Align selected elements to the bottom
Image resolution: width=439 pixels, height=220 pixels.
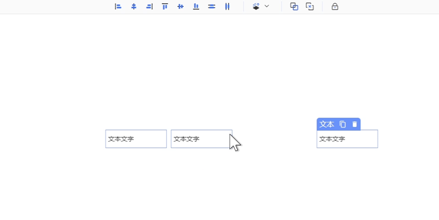pos(196,6)
